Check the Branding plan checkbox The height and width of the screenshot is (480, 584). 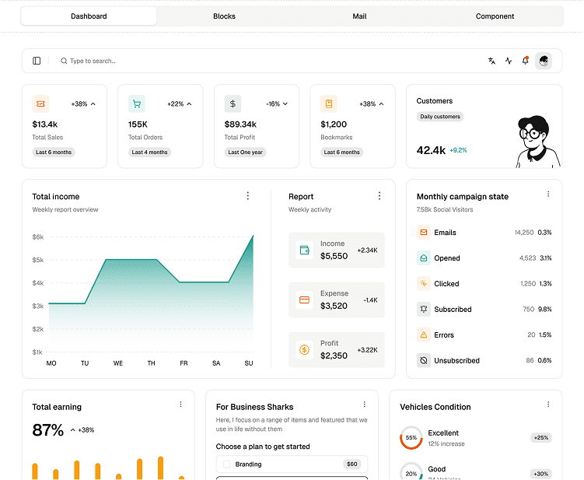[226, 464]
